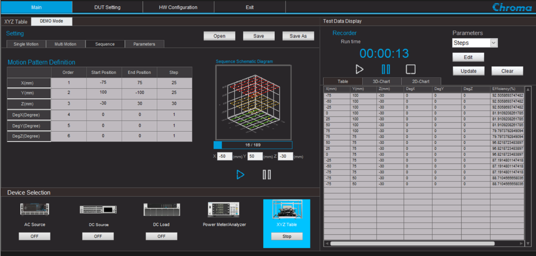This screenshot has height=256, width=536.
Task: Toggle the DC Source OFF button
Action: (98, 236)
